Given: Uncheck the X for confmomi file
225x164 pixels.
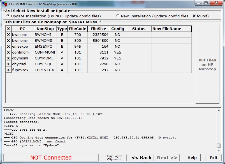Looking at the screenshot, I should tap(8, 52).
